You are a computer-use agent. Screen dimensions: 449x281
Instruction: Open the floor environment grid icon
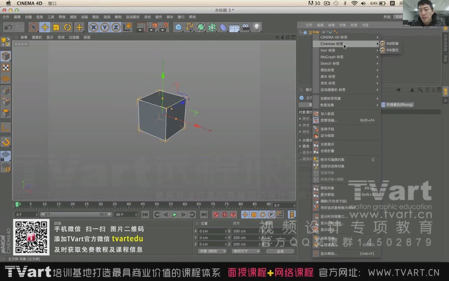[x=234, y=27]
